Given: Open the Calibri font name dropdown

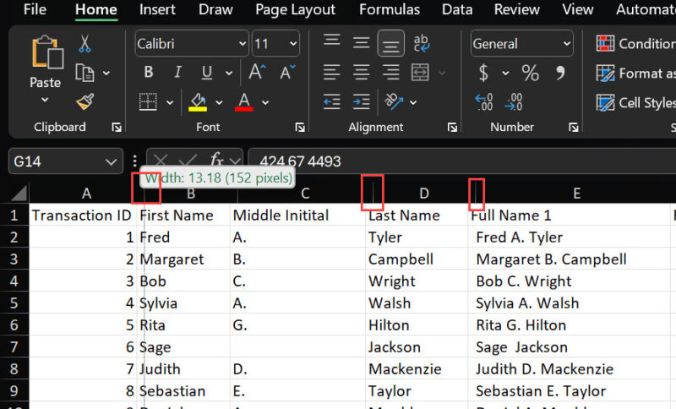Looking at the screenshot, I should pos(243,44).
